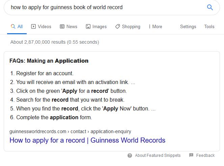Click the News newspaper icon
The height and width of the screenshot is (166, 224).
[62, 26]
